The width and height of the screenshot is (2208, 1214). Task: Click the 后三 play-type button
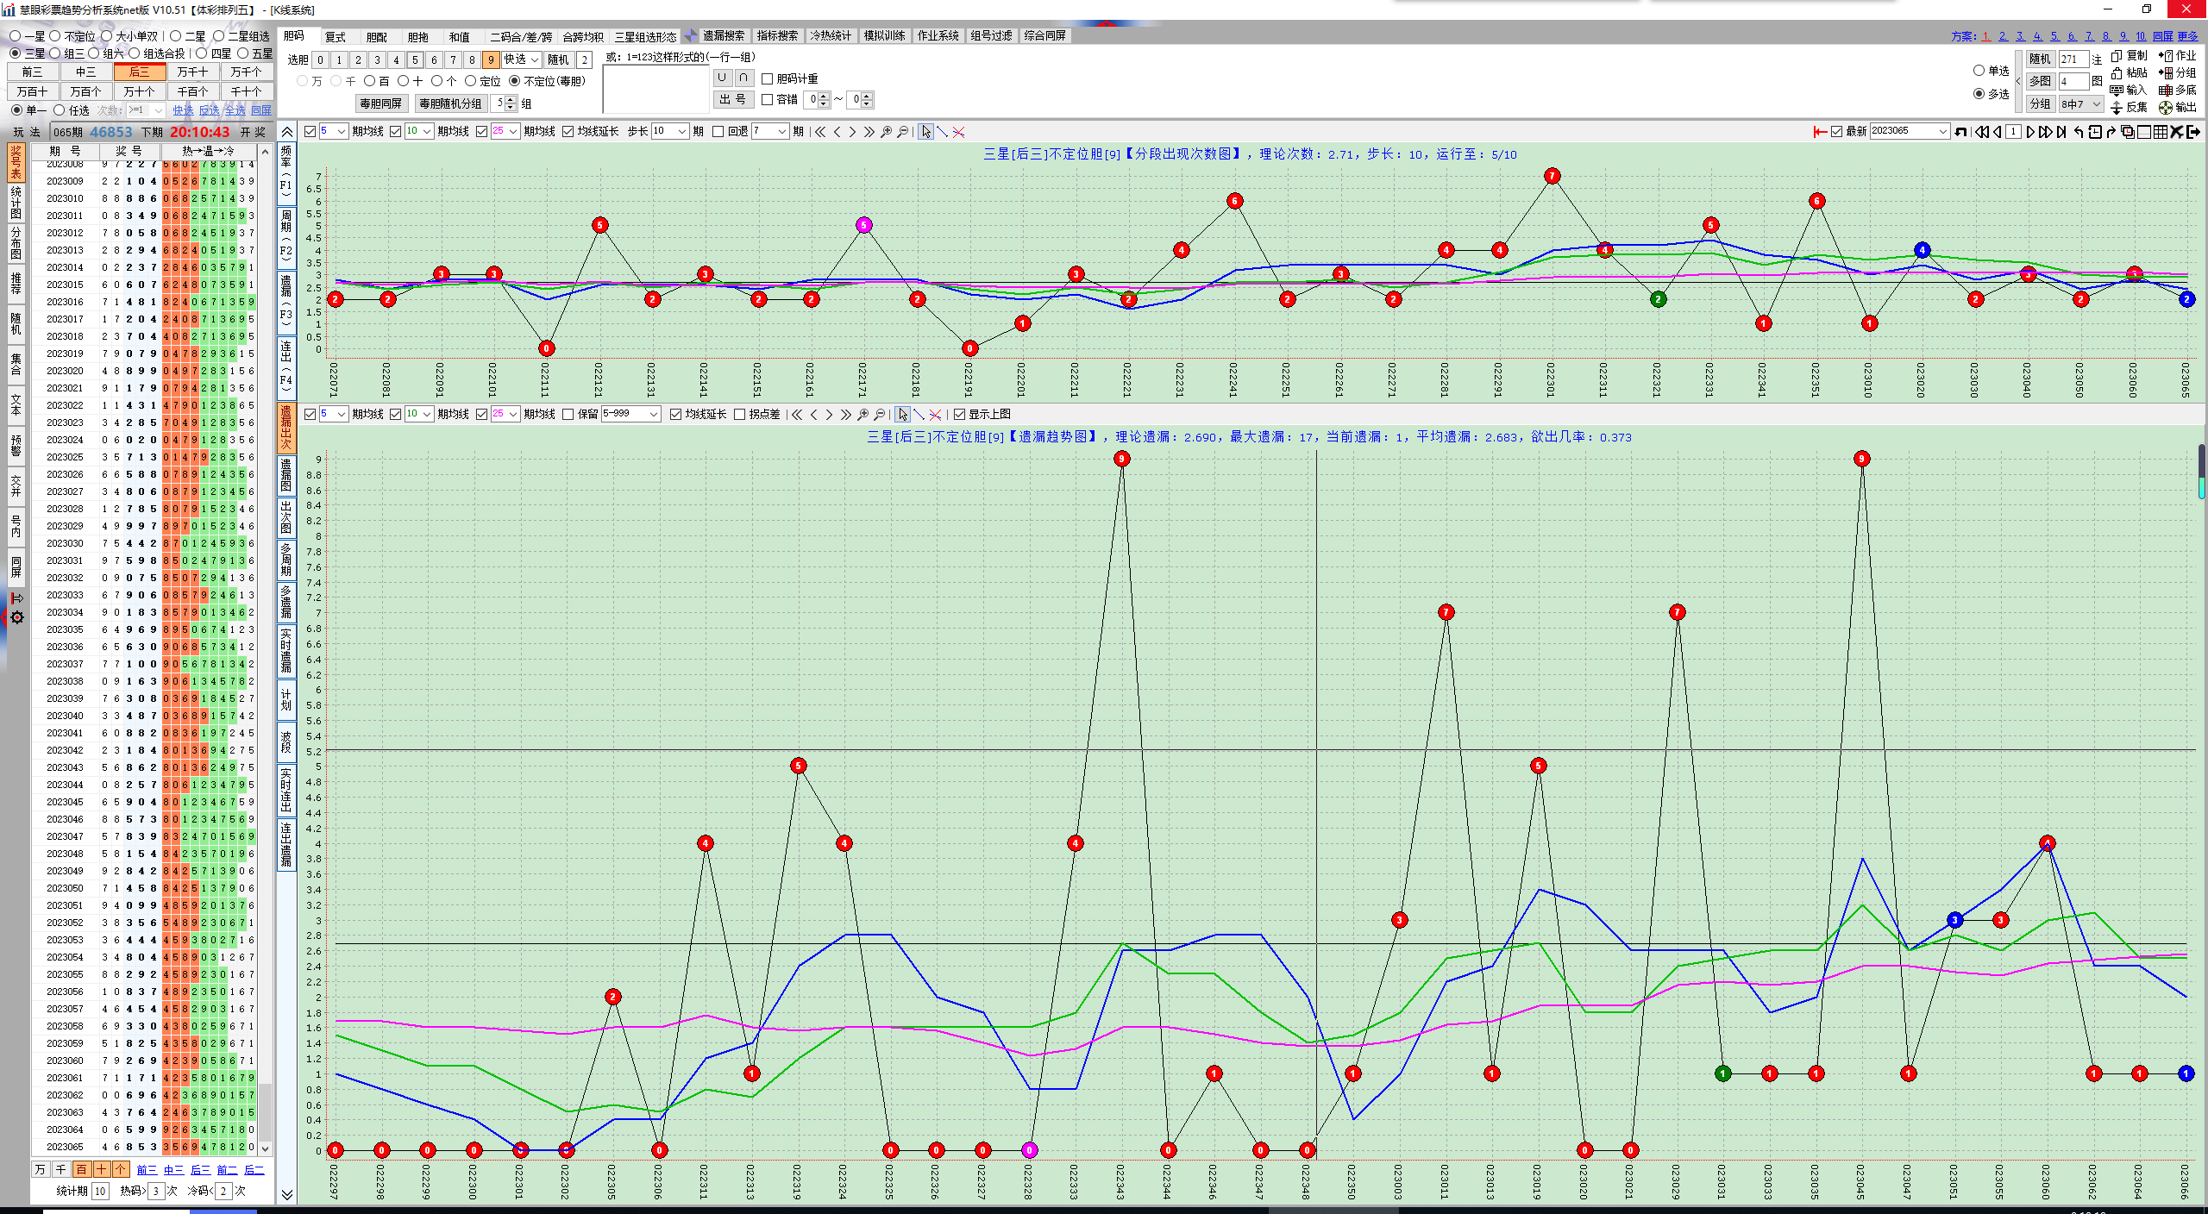[x=139, y=72]
